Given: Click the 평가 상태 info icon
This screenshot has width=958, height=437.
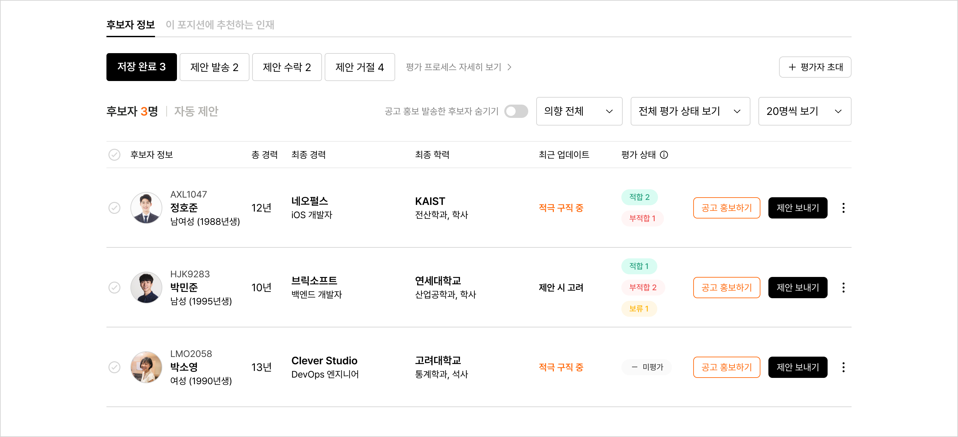Looking at the screenshot, I should pos(665,155).
